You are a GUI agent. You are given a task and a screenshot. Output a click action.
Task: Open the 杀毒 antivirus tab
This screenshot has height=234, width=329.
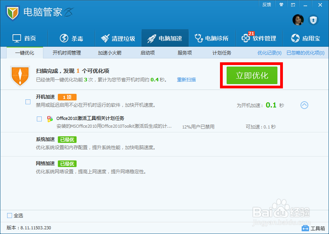click(72, 39)
